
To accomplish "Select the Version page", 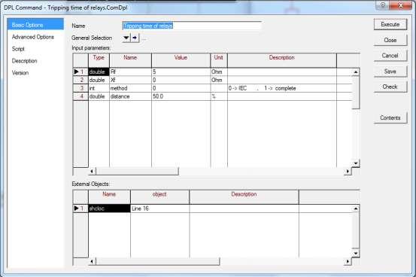I will click(20, 73).
